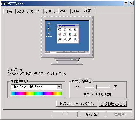Click the 画面の領域 slider thumb

pyautogui.click(x=95, y=87)
